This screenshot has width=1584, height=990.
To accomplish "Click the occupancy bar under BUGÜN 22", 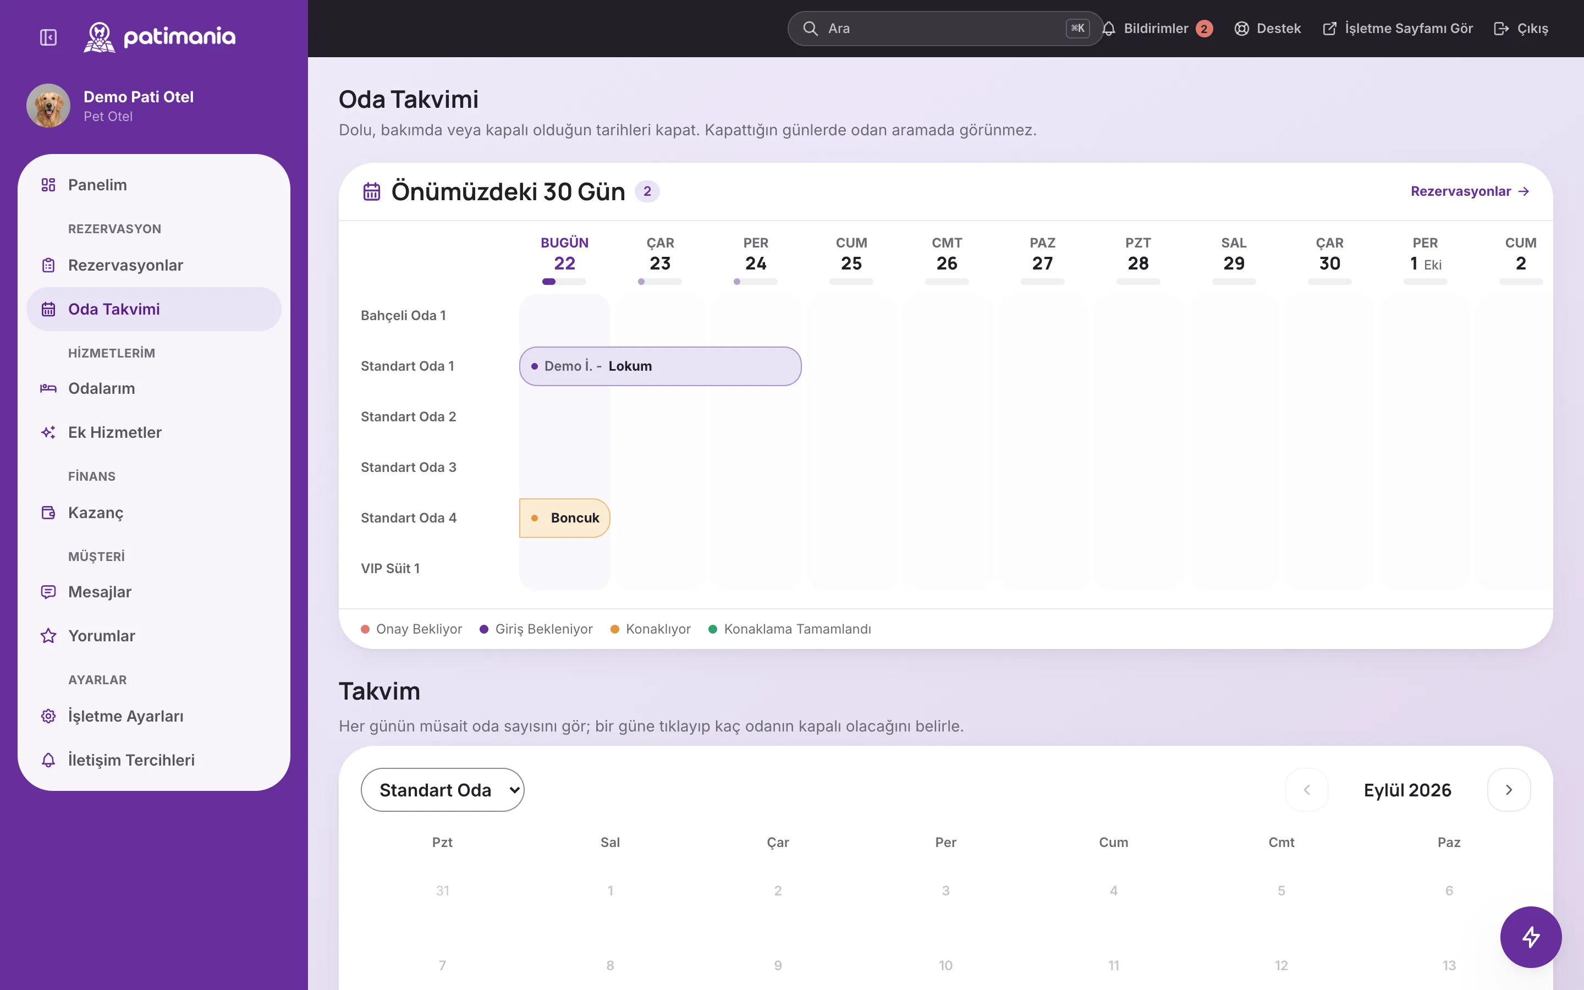I will click(x=564, y=282).
